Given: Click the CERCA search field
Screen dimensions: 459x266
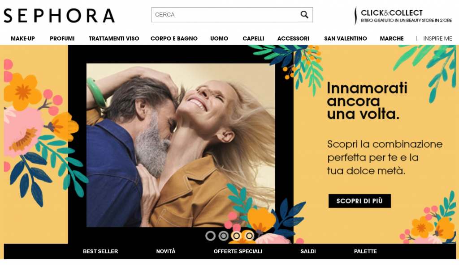Looking at the screenshot, I should [x=225, y=15].
